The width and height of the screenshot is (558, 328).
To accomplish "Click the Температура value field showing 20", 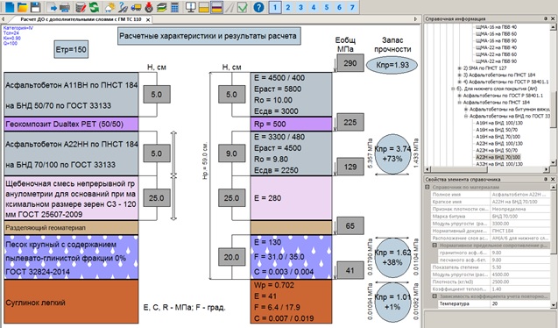I will (520, 303).
